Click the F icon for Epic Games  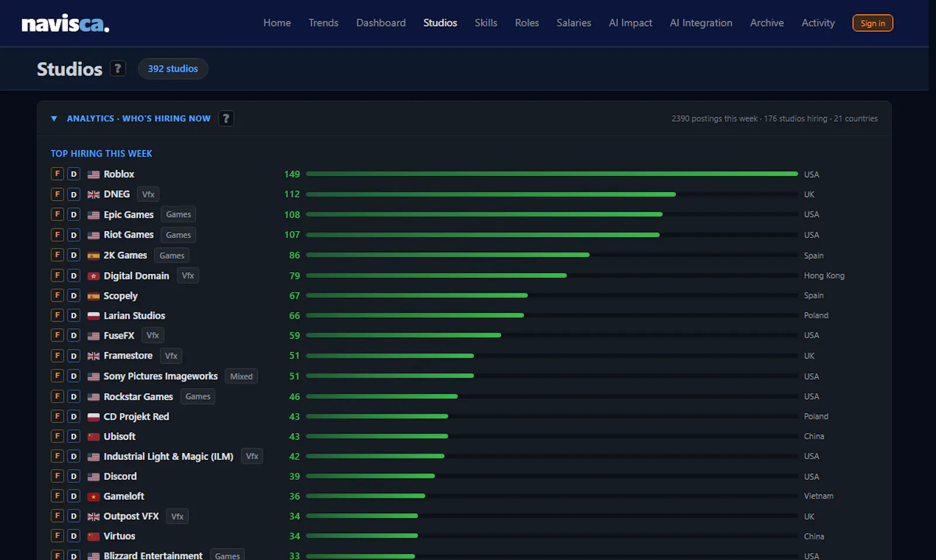point(57,215)
